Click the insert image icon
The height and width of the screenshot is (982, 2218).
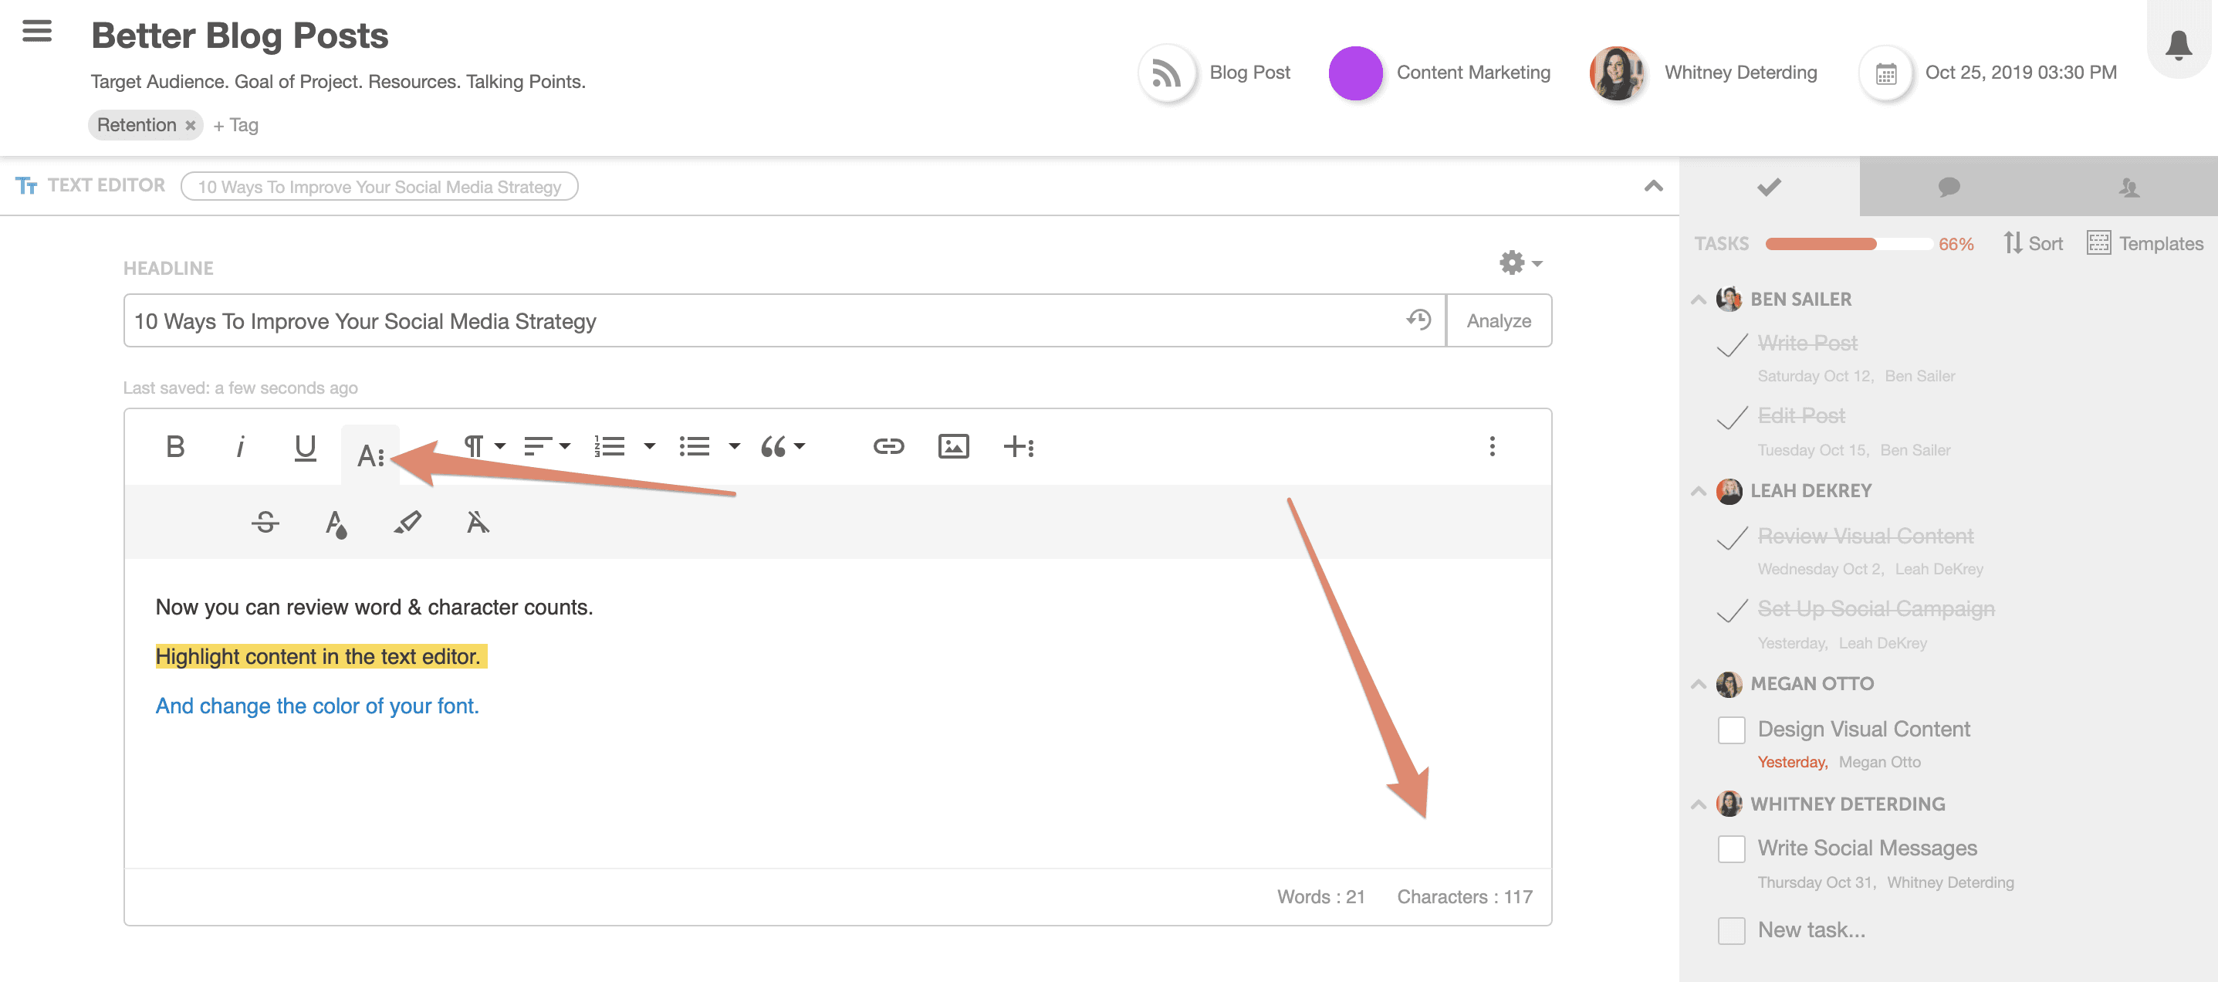pyautogui.click(x=953, y=446)
